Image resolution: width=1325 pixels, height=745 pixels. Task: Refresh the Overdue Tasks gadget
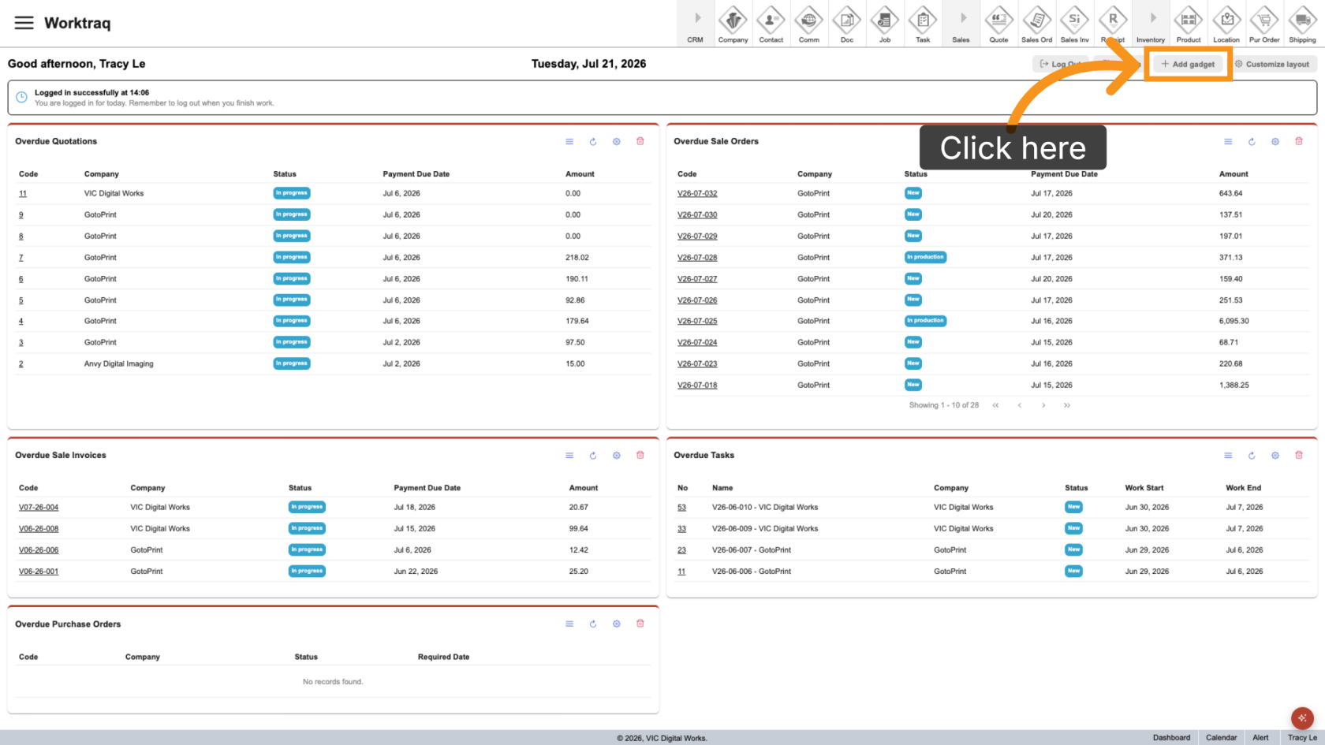(x=1252, y=456)
